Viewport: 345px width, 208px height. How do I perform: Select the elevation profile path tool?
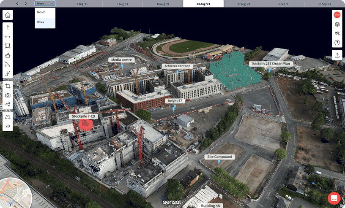[x=8, y=73]
